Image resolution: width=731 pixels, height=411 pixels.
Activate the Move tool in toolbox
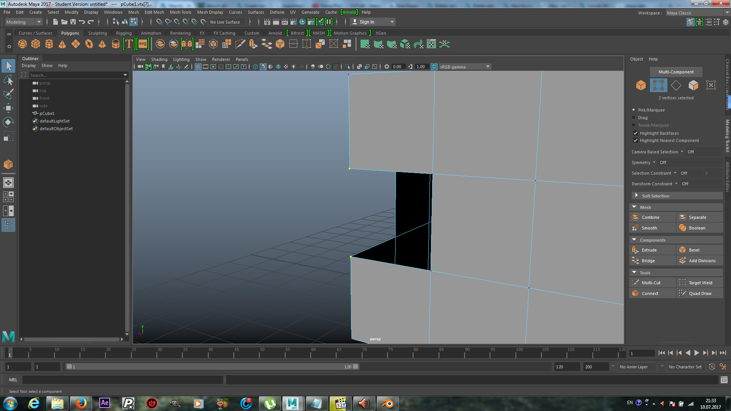click(x=8, y=108)
